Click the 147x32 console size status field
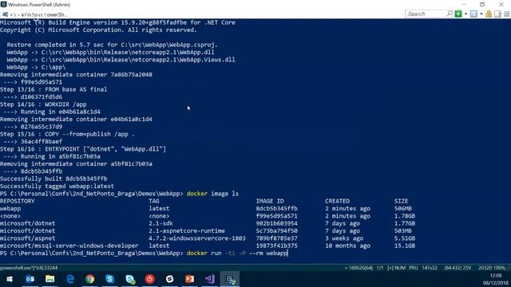 430,268
